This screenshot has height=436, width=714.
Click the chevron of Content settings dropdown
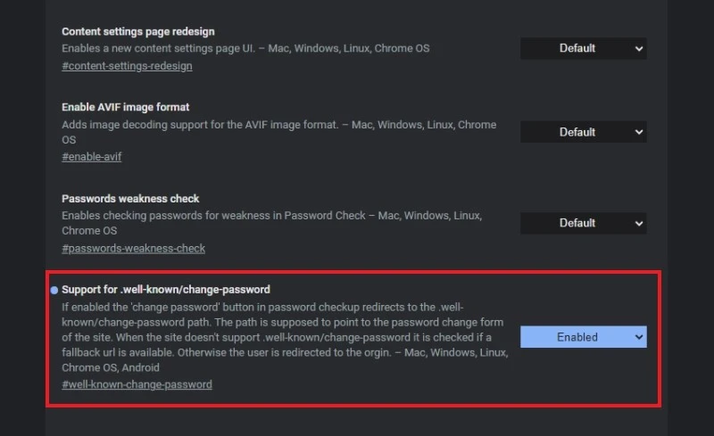(638, 48)
